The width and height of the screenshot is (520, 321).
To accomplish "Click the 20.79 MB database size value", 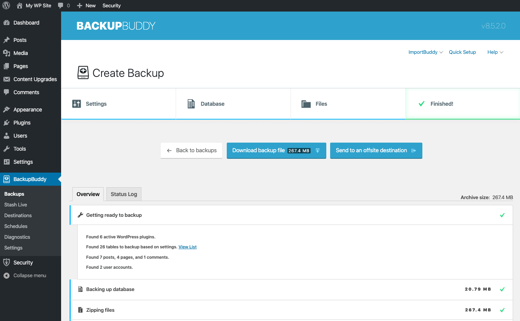I will (x=478, y=289).
